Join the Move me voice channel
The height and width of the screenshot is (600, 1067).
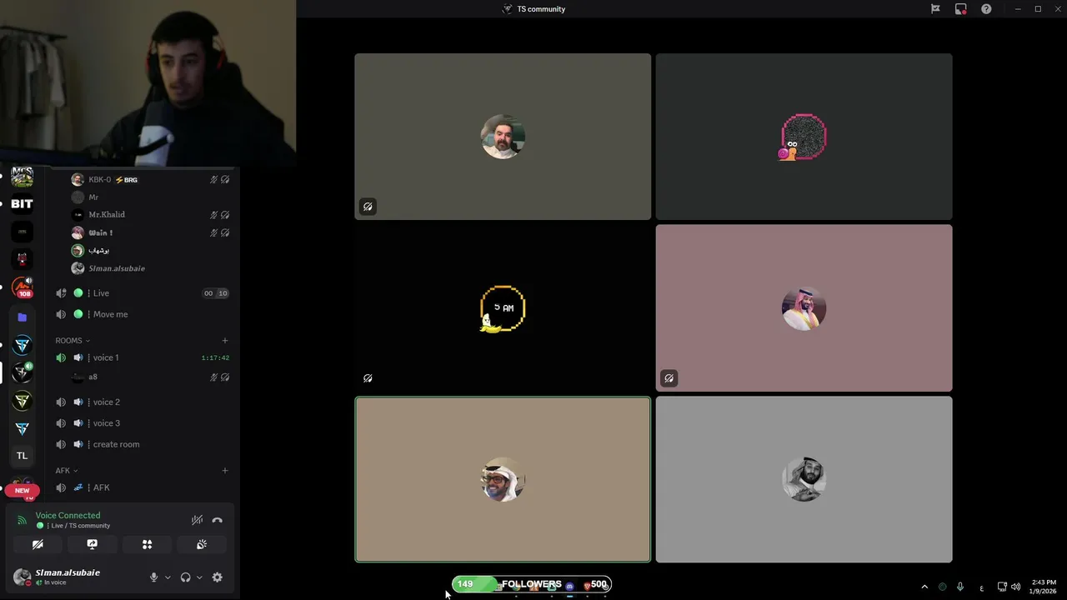pyautogui.click(x=142, y=314)
